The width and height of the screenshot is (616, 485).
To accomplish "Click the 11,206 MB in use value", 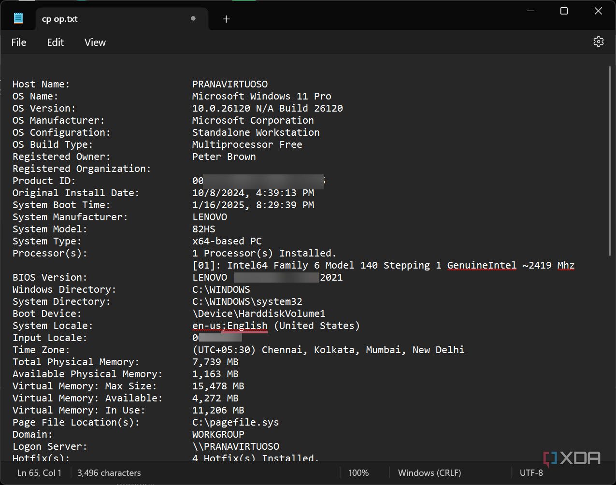I will pyautogui.click(x=218, y=410).
